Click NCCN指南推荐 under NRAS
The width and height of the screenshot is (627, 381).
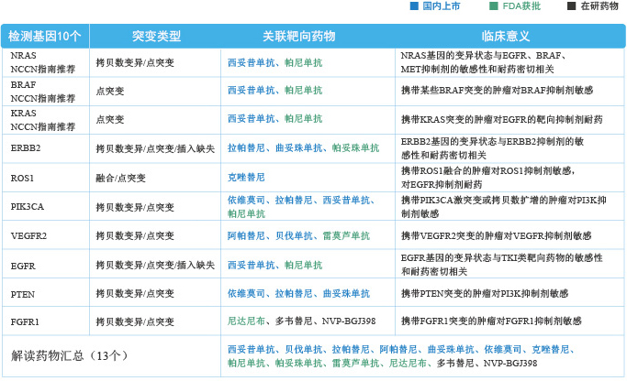pos(43,70)
